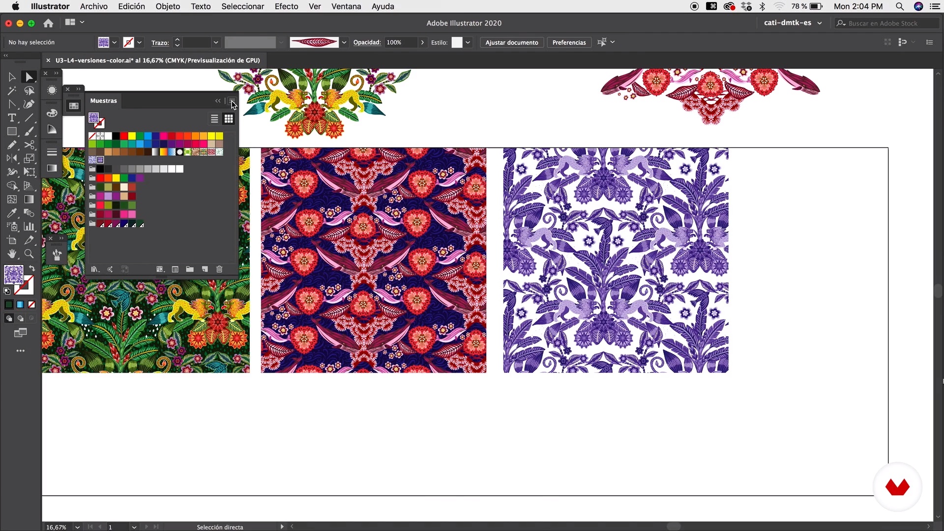Screen dimensions: 944x531
Task: Click the Trazo link label
Action: coord(160,43)
